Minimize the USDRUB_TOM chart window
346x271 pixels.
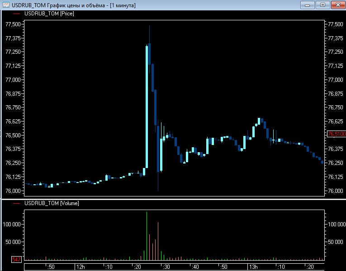click(x=307, y=5)
